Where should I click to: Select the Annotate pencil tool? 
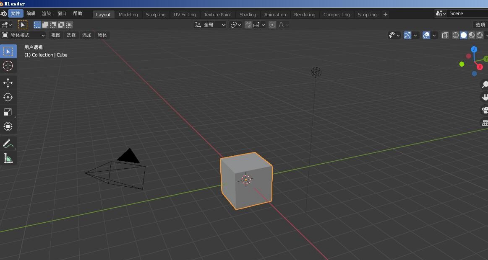pyautogui.click(x=8, y=143)
